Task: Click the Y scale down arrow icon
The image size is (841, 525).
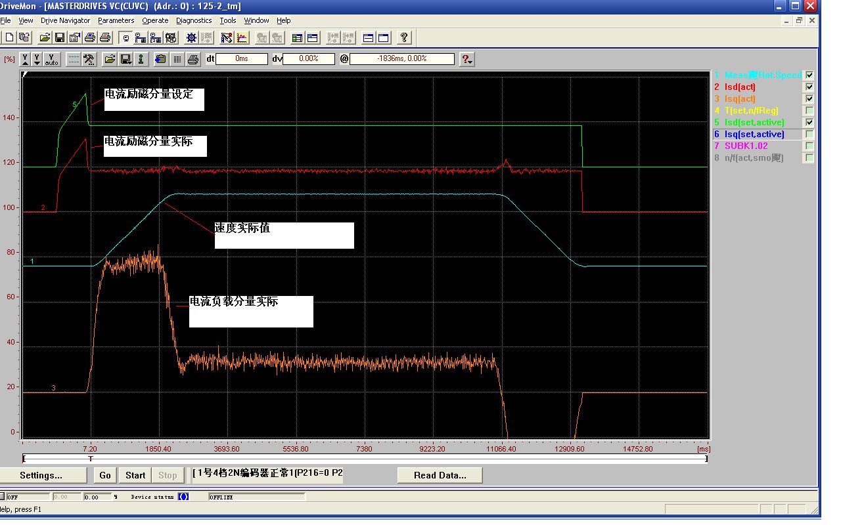Action: tap(37, 59)
